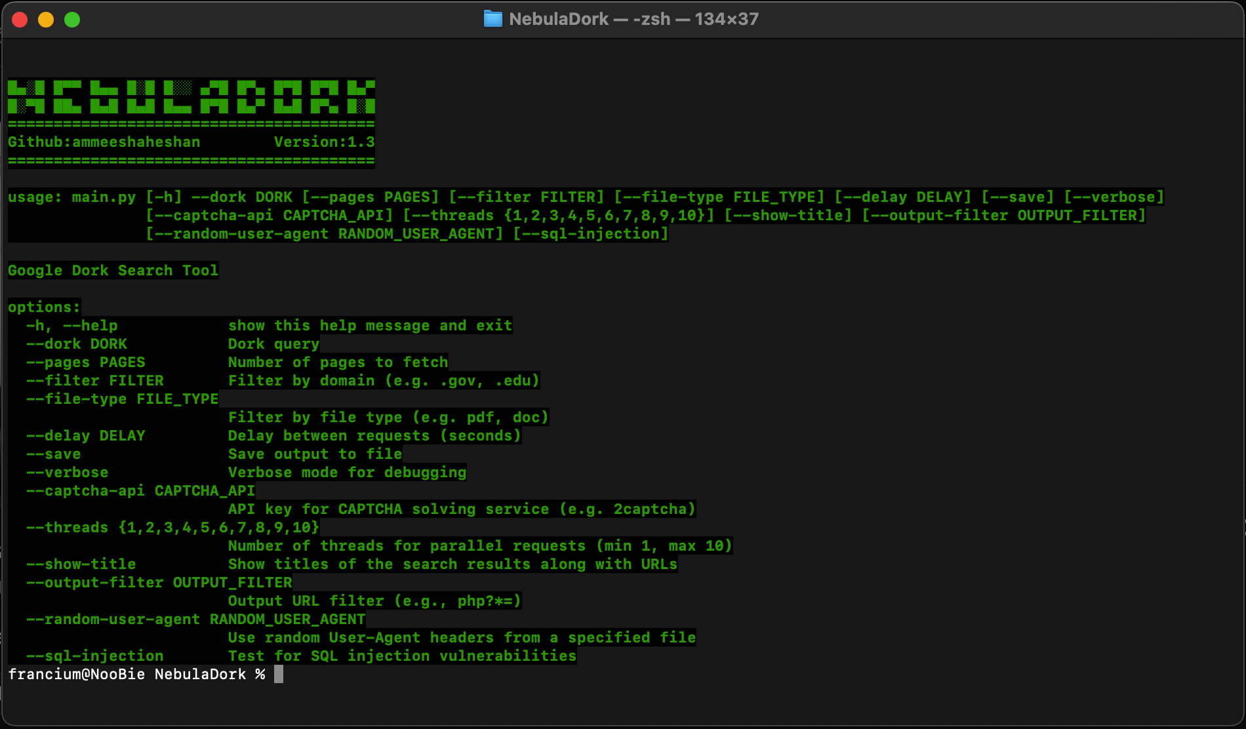Click 'API key for CAPTCHA solving service' line
The height and width of the screenshot is (729, 1246).
tap(462, 509)
